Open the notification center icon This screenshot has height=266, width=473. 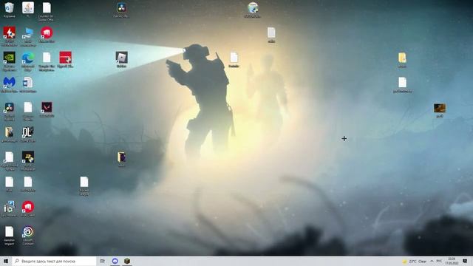[465, 261]
